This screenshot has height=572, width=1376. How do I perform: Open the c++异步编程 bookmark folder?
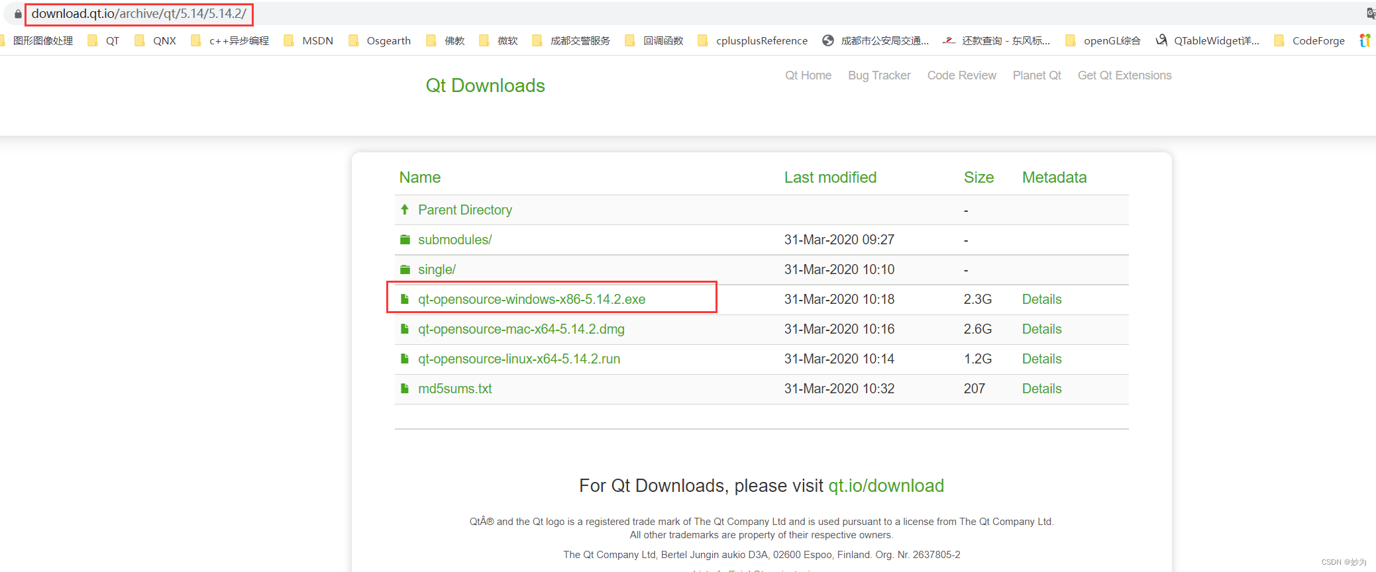230,41
